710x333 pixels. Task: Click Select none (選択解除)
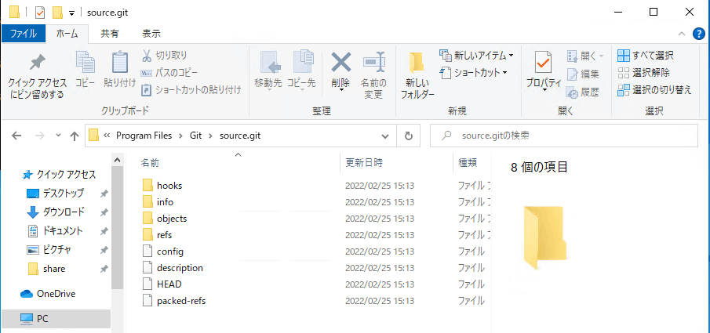click(x=644, y=72)
